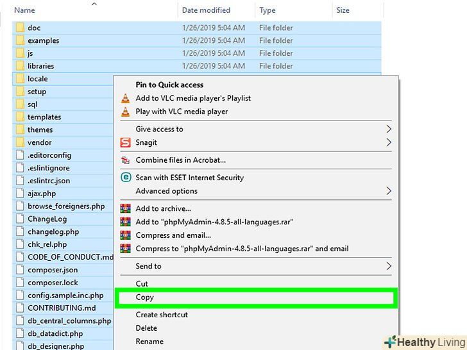The height and width of the screenshot is (350, 467).
Task: Expand the Give access to submenu arrow
Action: click(x=389, y=129)
